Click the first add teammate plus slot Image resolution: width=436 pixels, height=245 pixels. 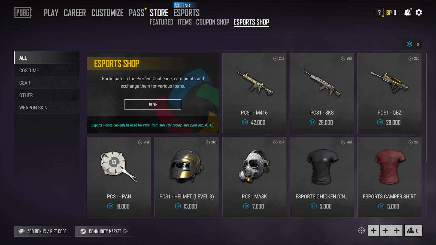(374, 231)
